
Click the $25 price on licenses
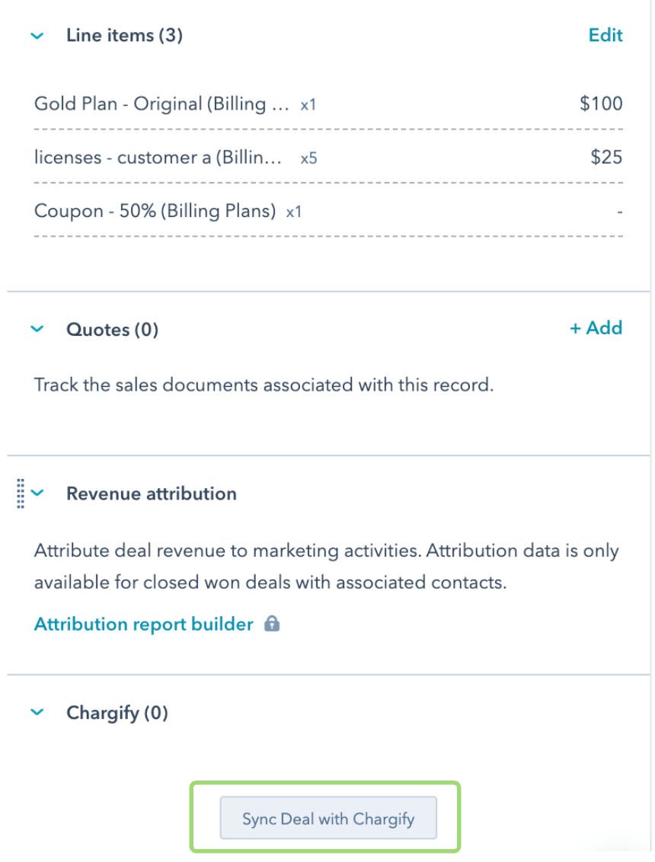coord(606,158)
